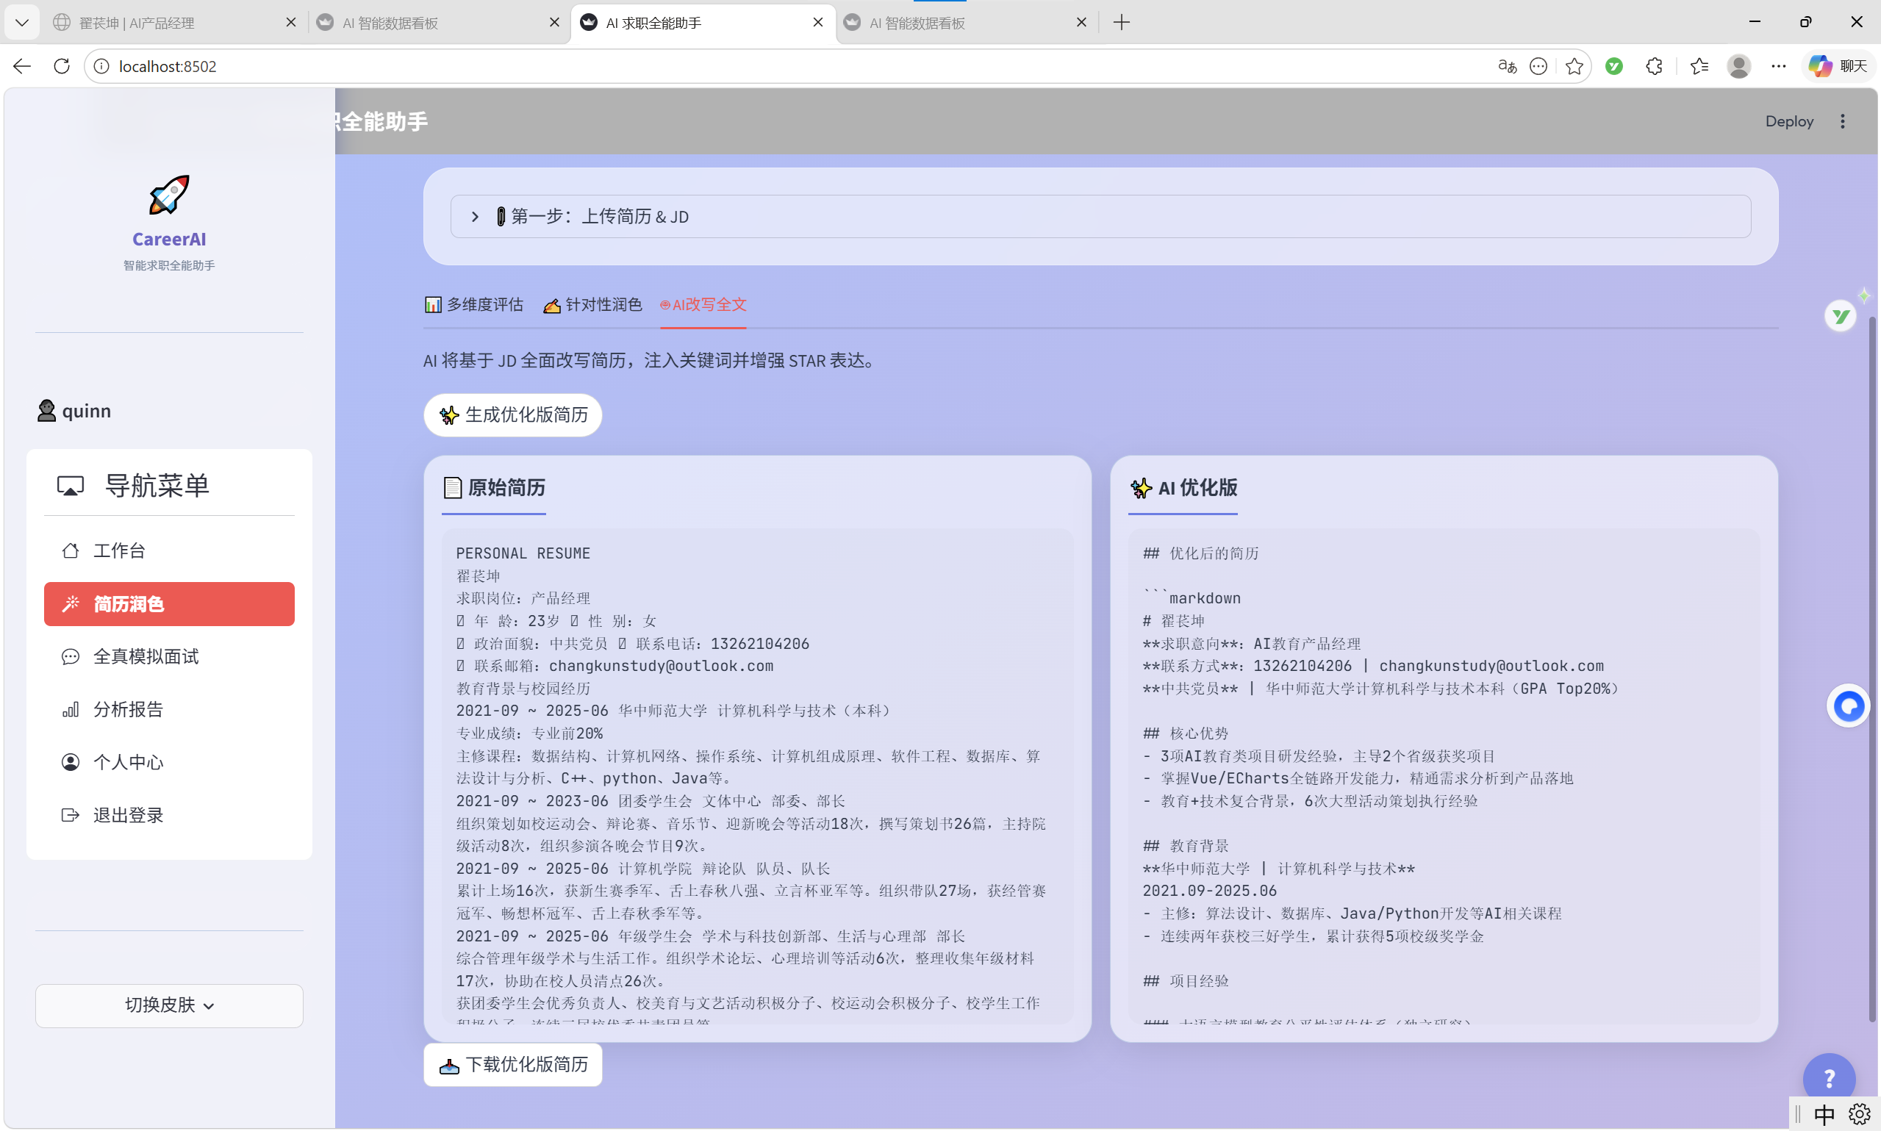Click the 退出登录 logout icon
Viewport: 1881px width, 1131px height.
click(x=70, y=814)
